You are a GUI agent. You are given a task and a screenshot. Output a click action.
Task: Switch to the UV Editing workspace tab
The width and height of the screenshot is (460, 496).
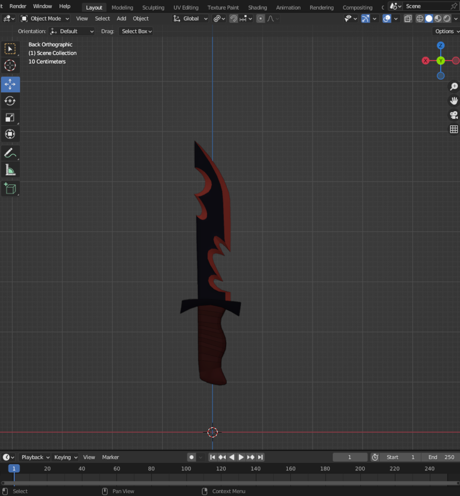pos(186,8)
